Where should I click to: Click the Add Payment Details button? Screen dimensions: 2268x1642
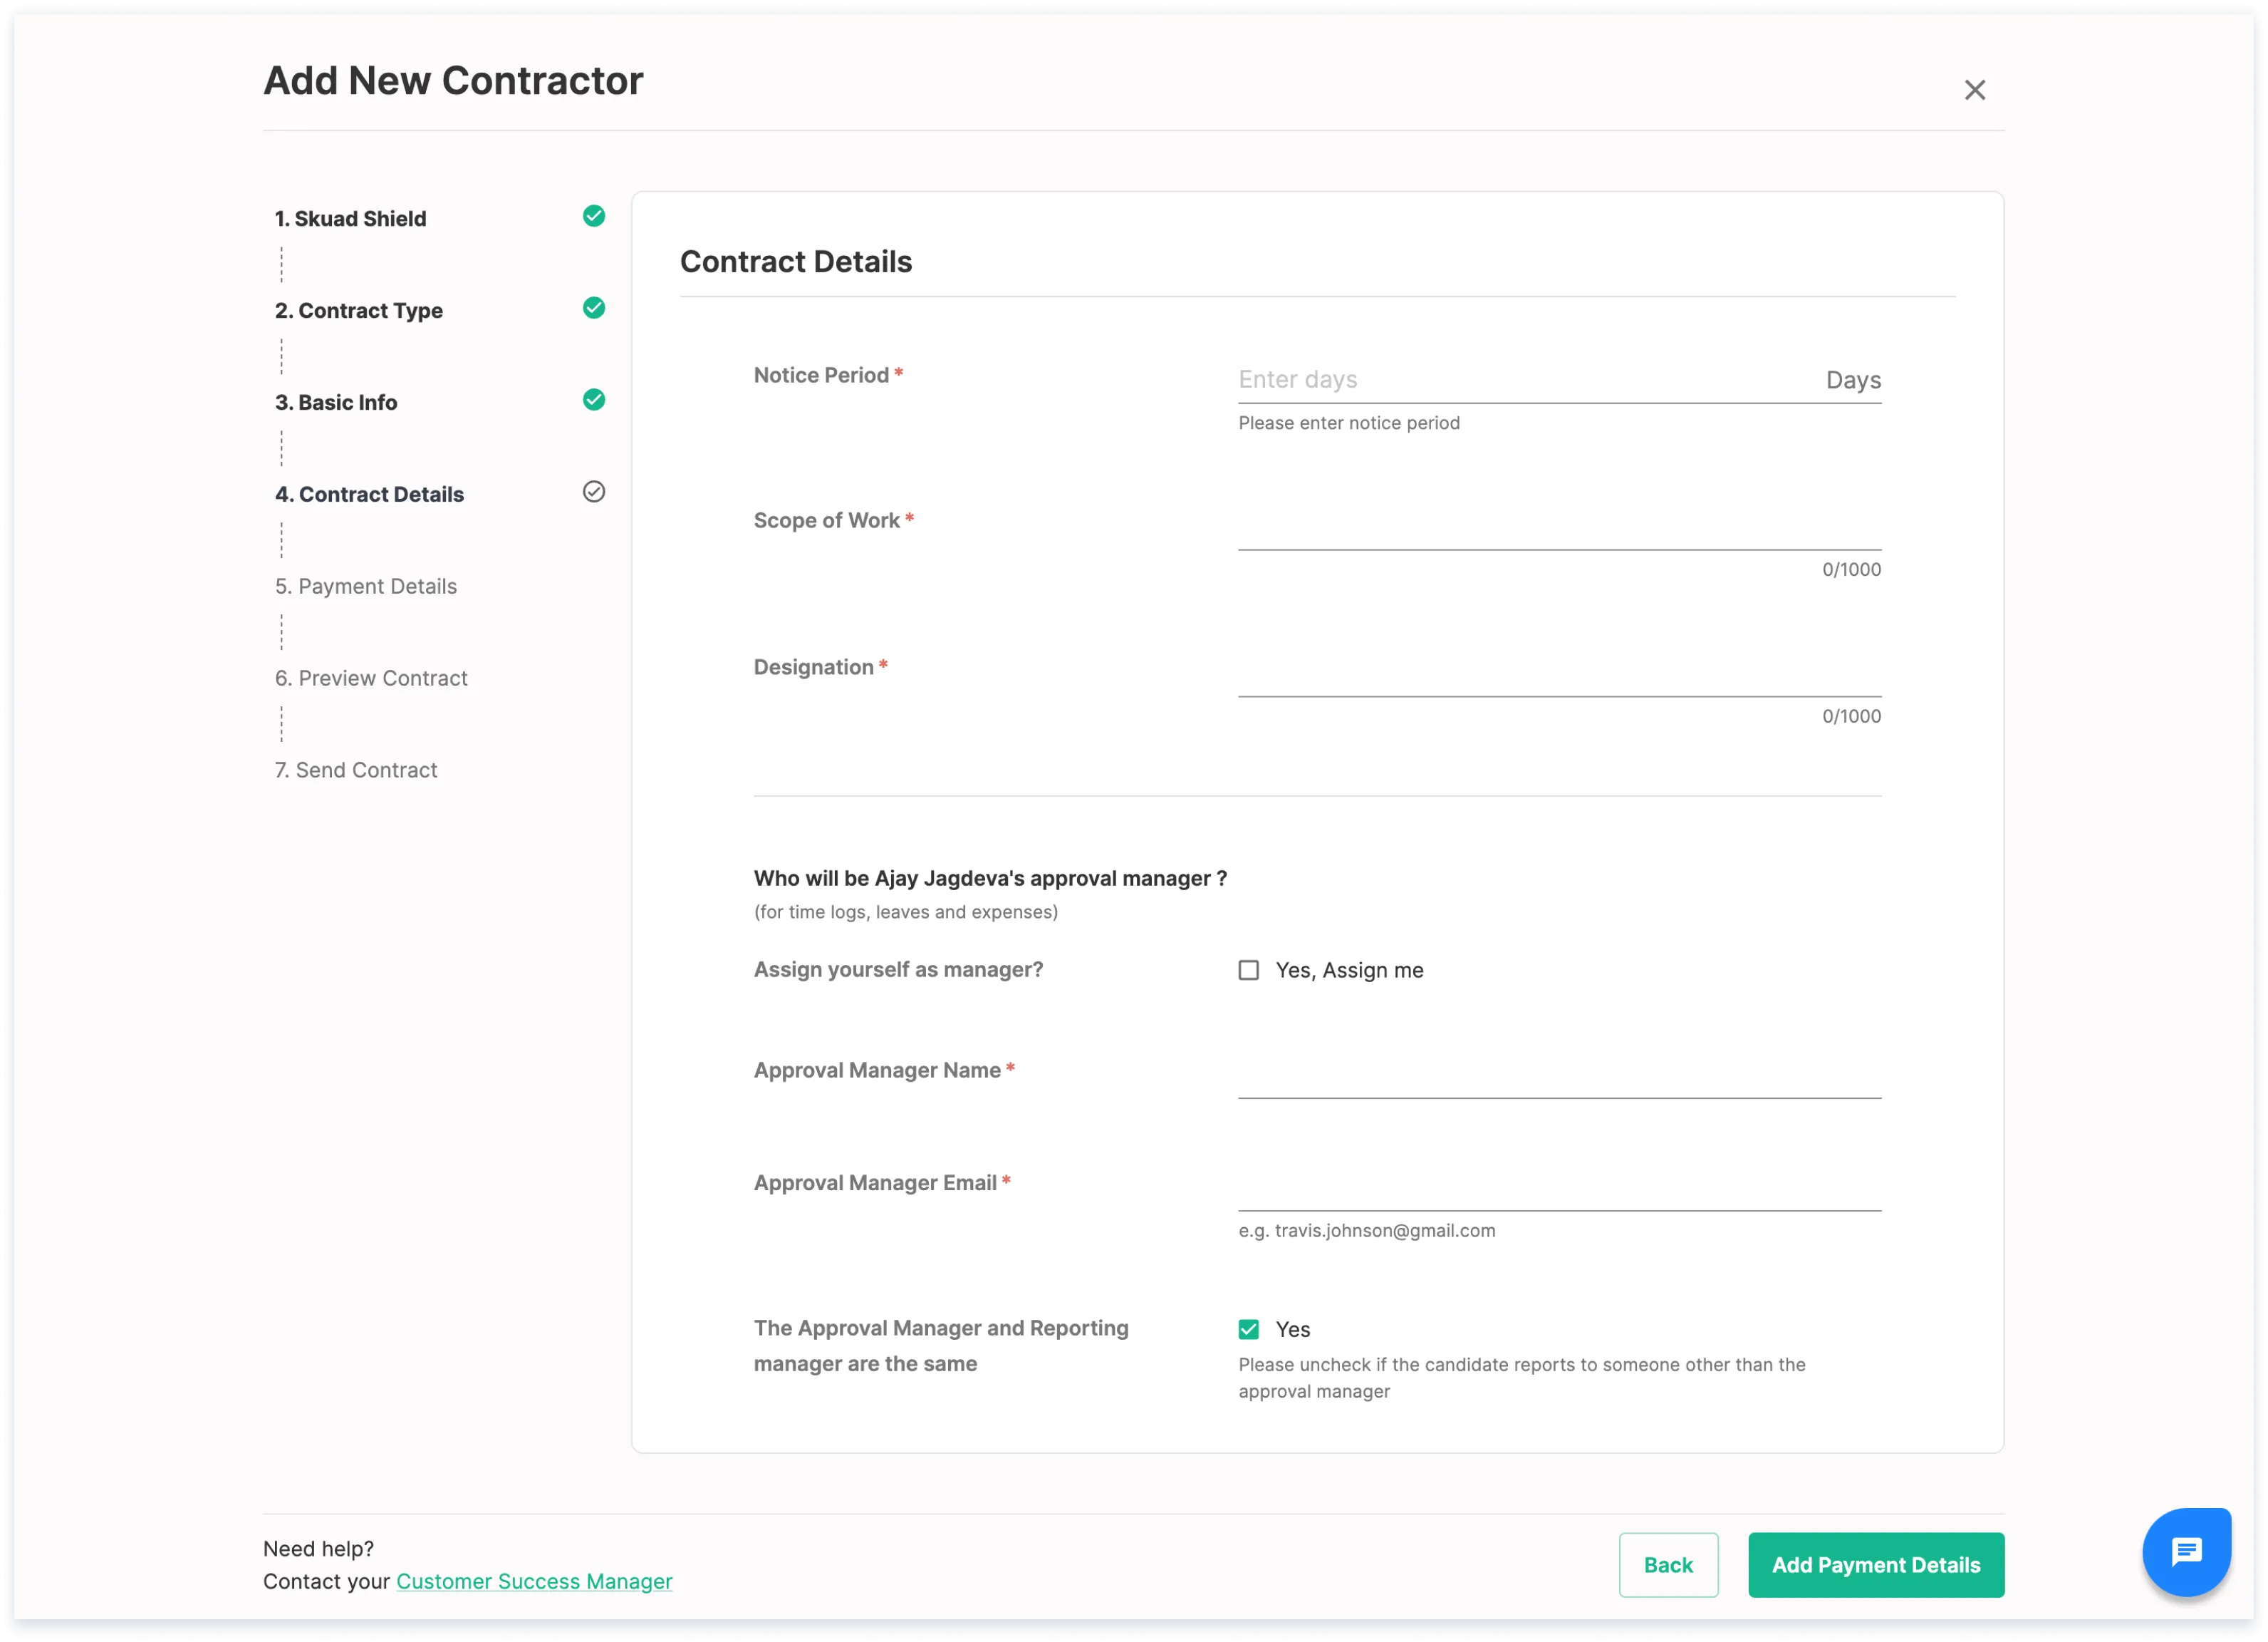point(1876,1565)
